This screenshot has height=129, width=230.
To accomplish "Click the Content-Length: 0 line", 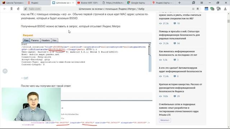I will click(33, 64).
